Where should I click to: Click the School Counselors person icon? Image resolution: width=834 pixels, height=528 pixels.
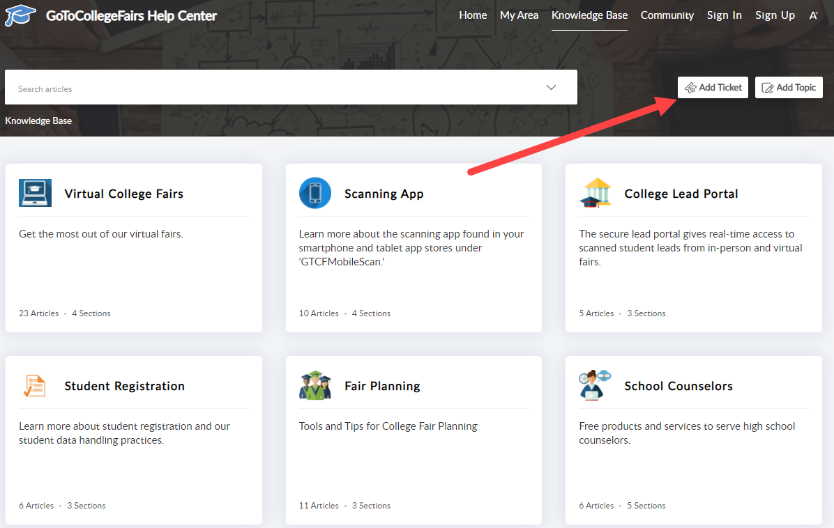click(x=595, y=385)
